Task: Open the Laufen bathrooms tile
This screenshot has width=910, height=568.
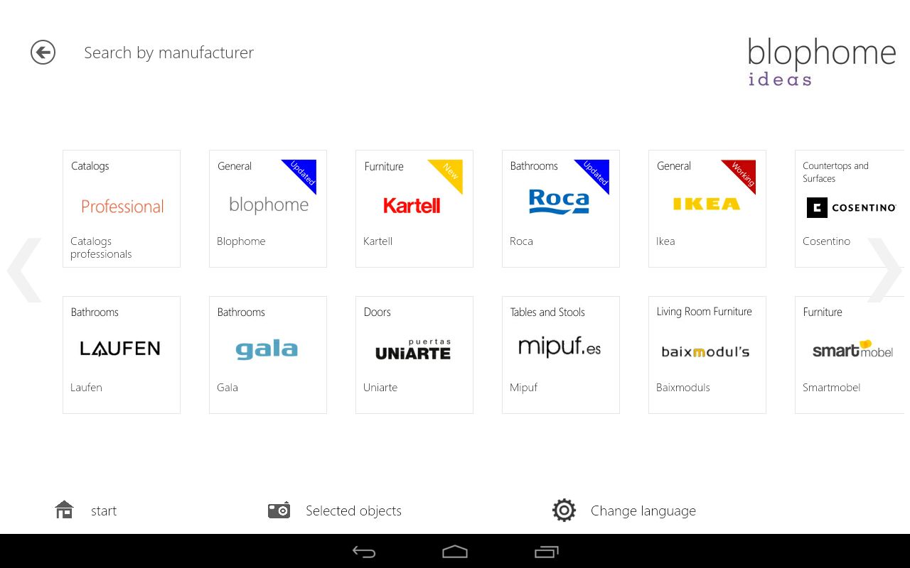Action: 122,355
